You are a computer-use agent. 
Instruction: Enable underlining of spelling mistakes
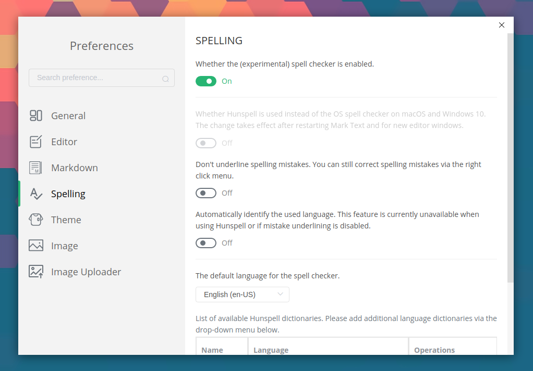[x=206, y=193]
